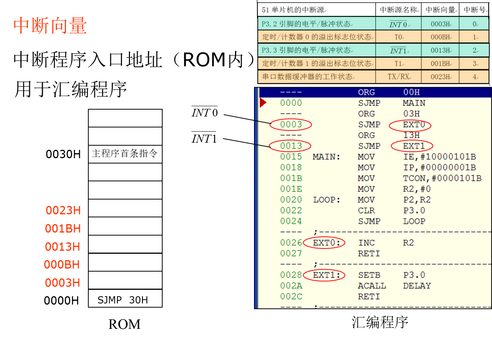The height and width of the screenshot is (341, 492).
Task: Select the ORG 13H directive line
Action: click(389, 135)
